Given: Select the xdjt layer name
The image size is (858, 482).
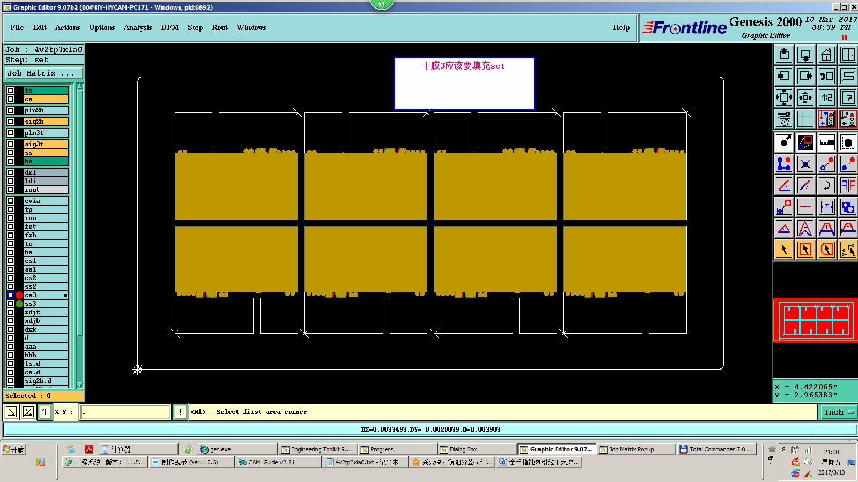Looking at the screenshot, I should 46,312.
